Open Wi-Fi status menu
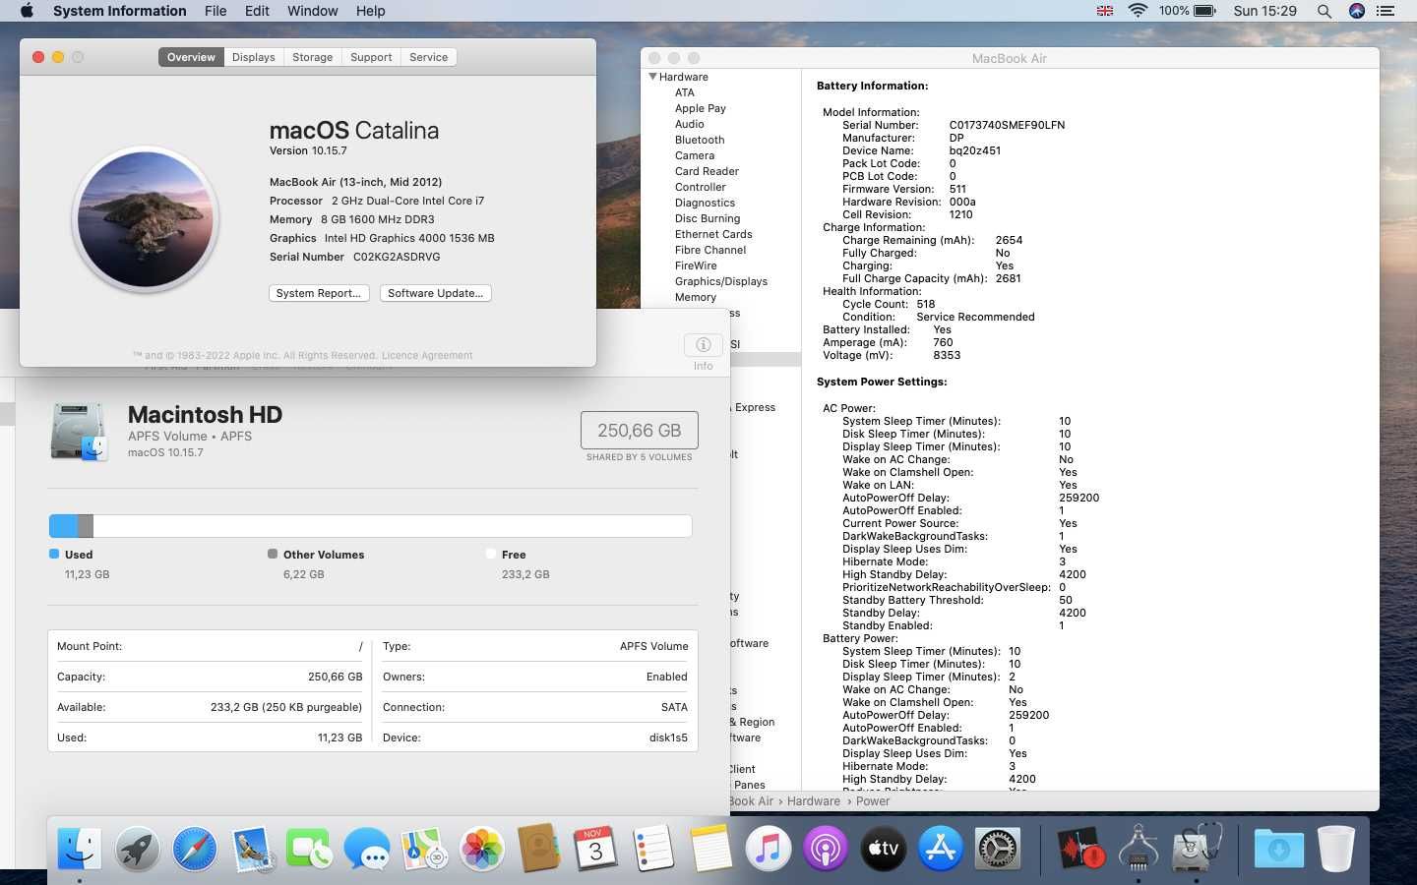1417x885 pixels. click(x=1138, y=11)
